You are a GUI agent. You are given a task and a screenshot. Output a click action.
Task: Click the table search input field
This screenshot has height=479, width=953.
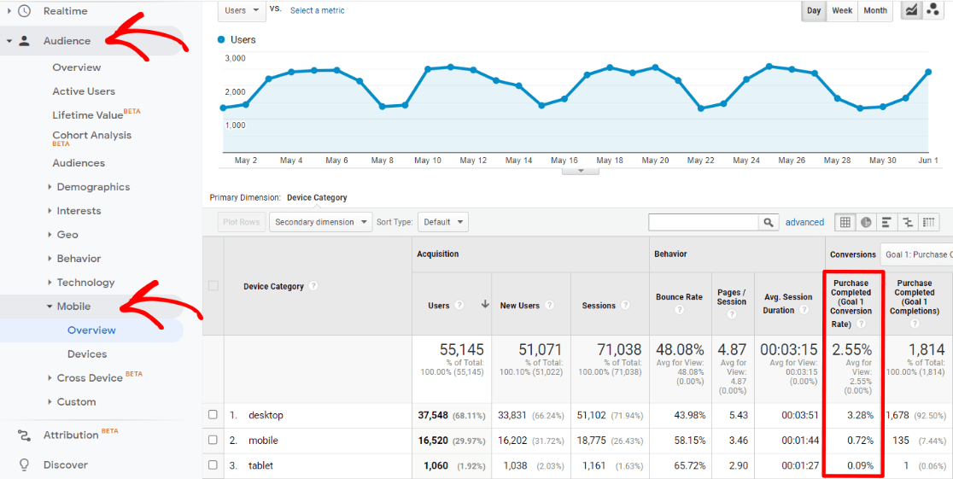click(703, 223)
